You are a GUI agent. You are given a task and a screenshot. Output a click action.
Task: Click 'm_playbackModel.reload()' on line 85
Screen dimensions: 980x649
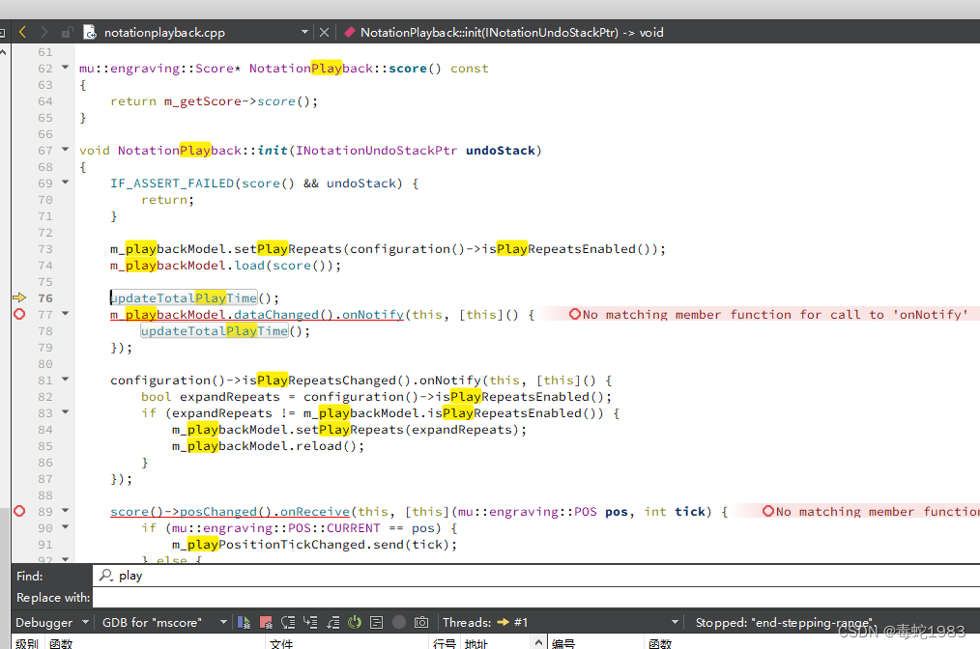click(x=264, y=445)
